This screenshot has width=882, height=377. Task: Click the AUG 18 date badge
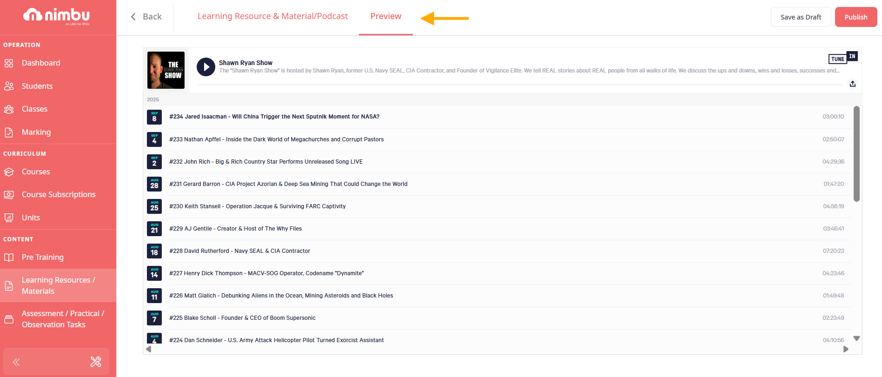pyautogui.click(x=154, y=251)
